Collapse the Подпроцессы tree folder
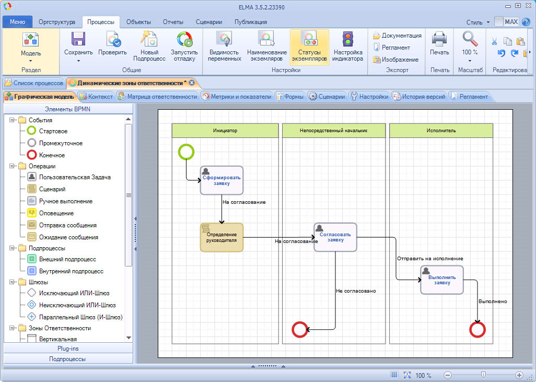This screenshot has height=382, width=536. (x=13, y=248)
